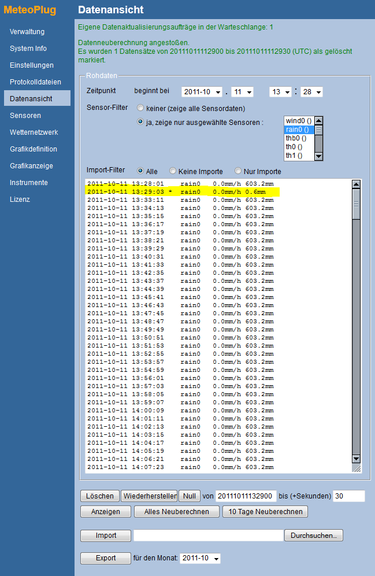This screenshot has height=576, width=375.
Task: Click the data textarea resize grip
Action: pyautogui.click(x=357, y=468)
